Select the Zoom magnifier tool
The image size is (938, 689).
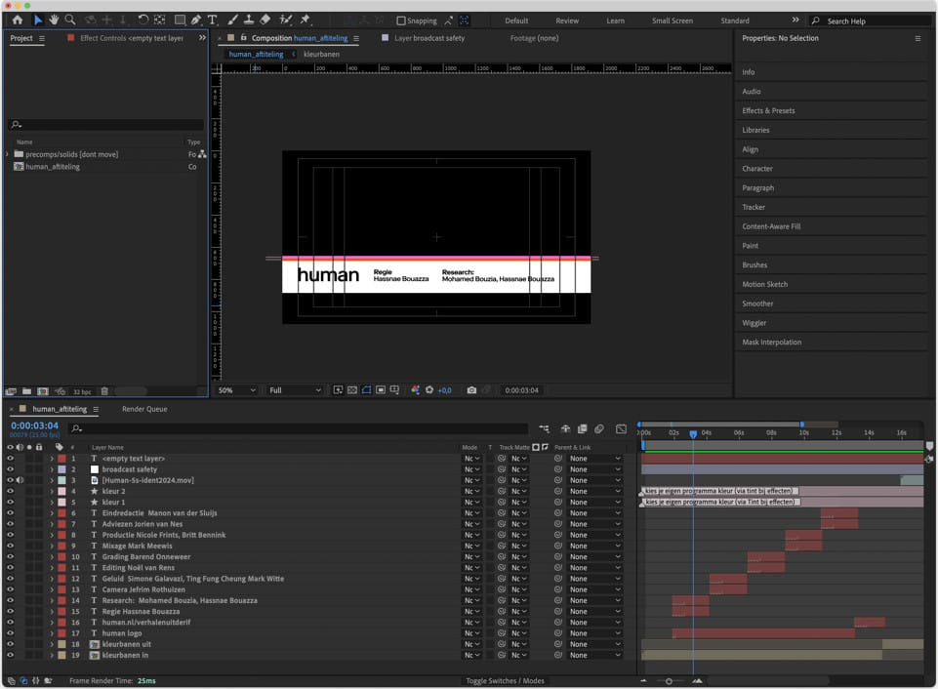(x=70, y=20)
